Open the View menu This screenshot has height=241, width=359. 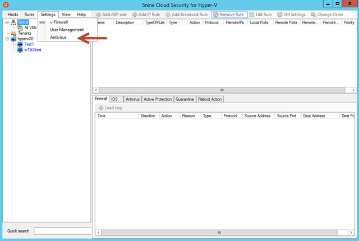click(66, 15)
